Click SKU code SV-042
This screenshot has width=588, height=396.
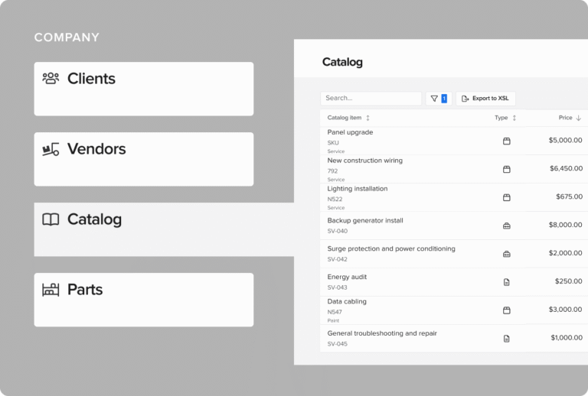(x=338, y=259)
